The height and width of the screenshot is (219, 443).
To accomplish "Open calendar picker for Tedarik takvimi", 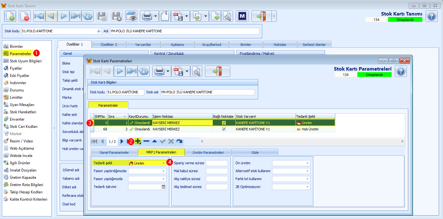I will point(164,187).
